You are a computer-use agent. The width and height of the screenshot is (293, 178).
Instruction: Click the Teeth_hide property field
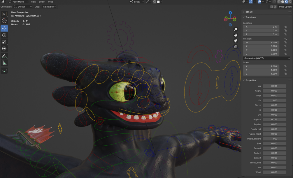[x=274, y=163]
